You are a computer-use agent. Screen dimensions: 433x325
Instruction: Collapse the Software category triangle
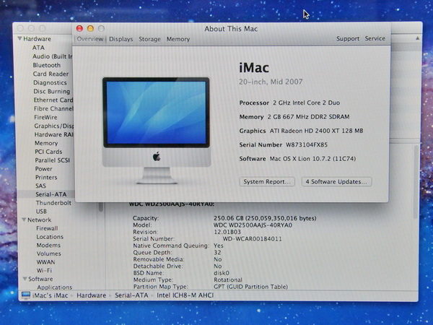(x=25, y=279)
